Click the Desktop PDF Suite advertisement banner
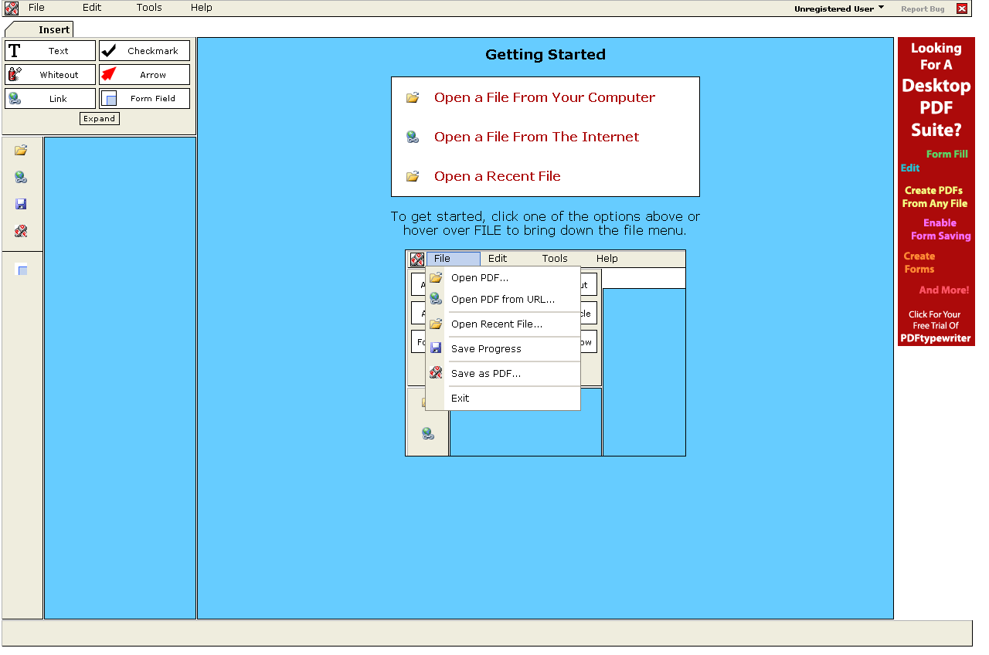Viewport: 989px width, 655px height. [936, 192]
